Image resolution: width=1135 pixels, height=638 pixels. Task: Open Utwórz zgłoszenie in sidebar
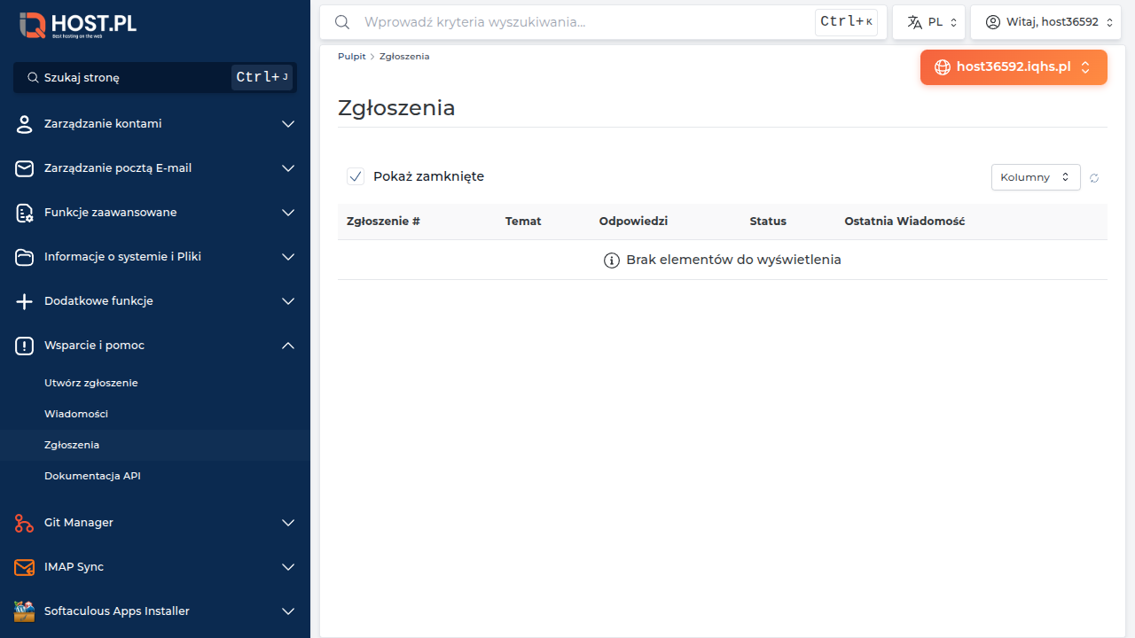click(x=91, y=383)
